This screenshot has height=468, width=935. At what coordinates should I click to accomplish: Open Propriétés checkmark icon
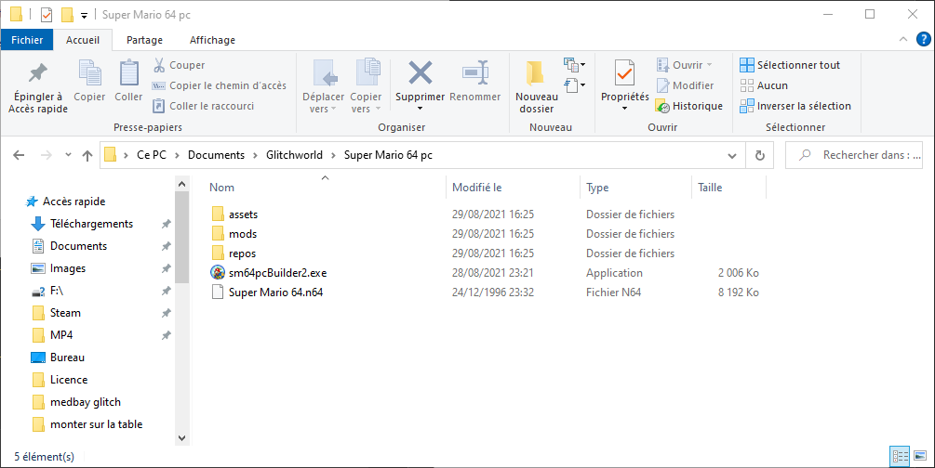[x=624, y=72]
